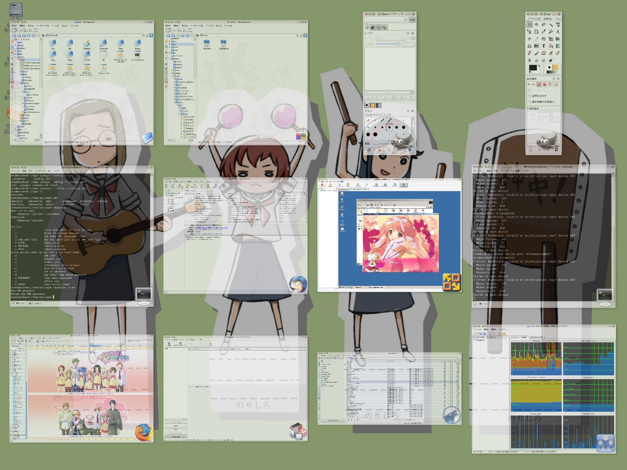Screen dimensions: 627x470
Task: Switch to Undo History tab in Layers dialog
Action: click(384, 27)
